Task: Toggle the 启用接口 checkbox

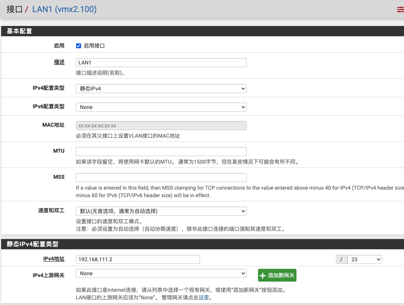Action: click(78, 46)
